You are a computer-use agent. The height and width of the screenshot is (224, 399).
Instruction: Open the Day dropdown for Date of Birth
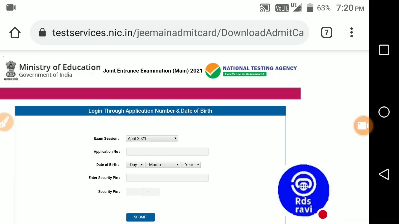coord(135,165)
